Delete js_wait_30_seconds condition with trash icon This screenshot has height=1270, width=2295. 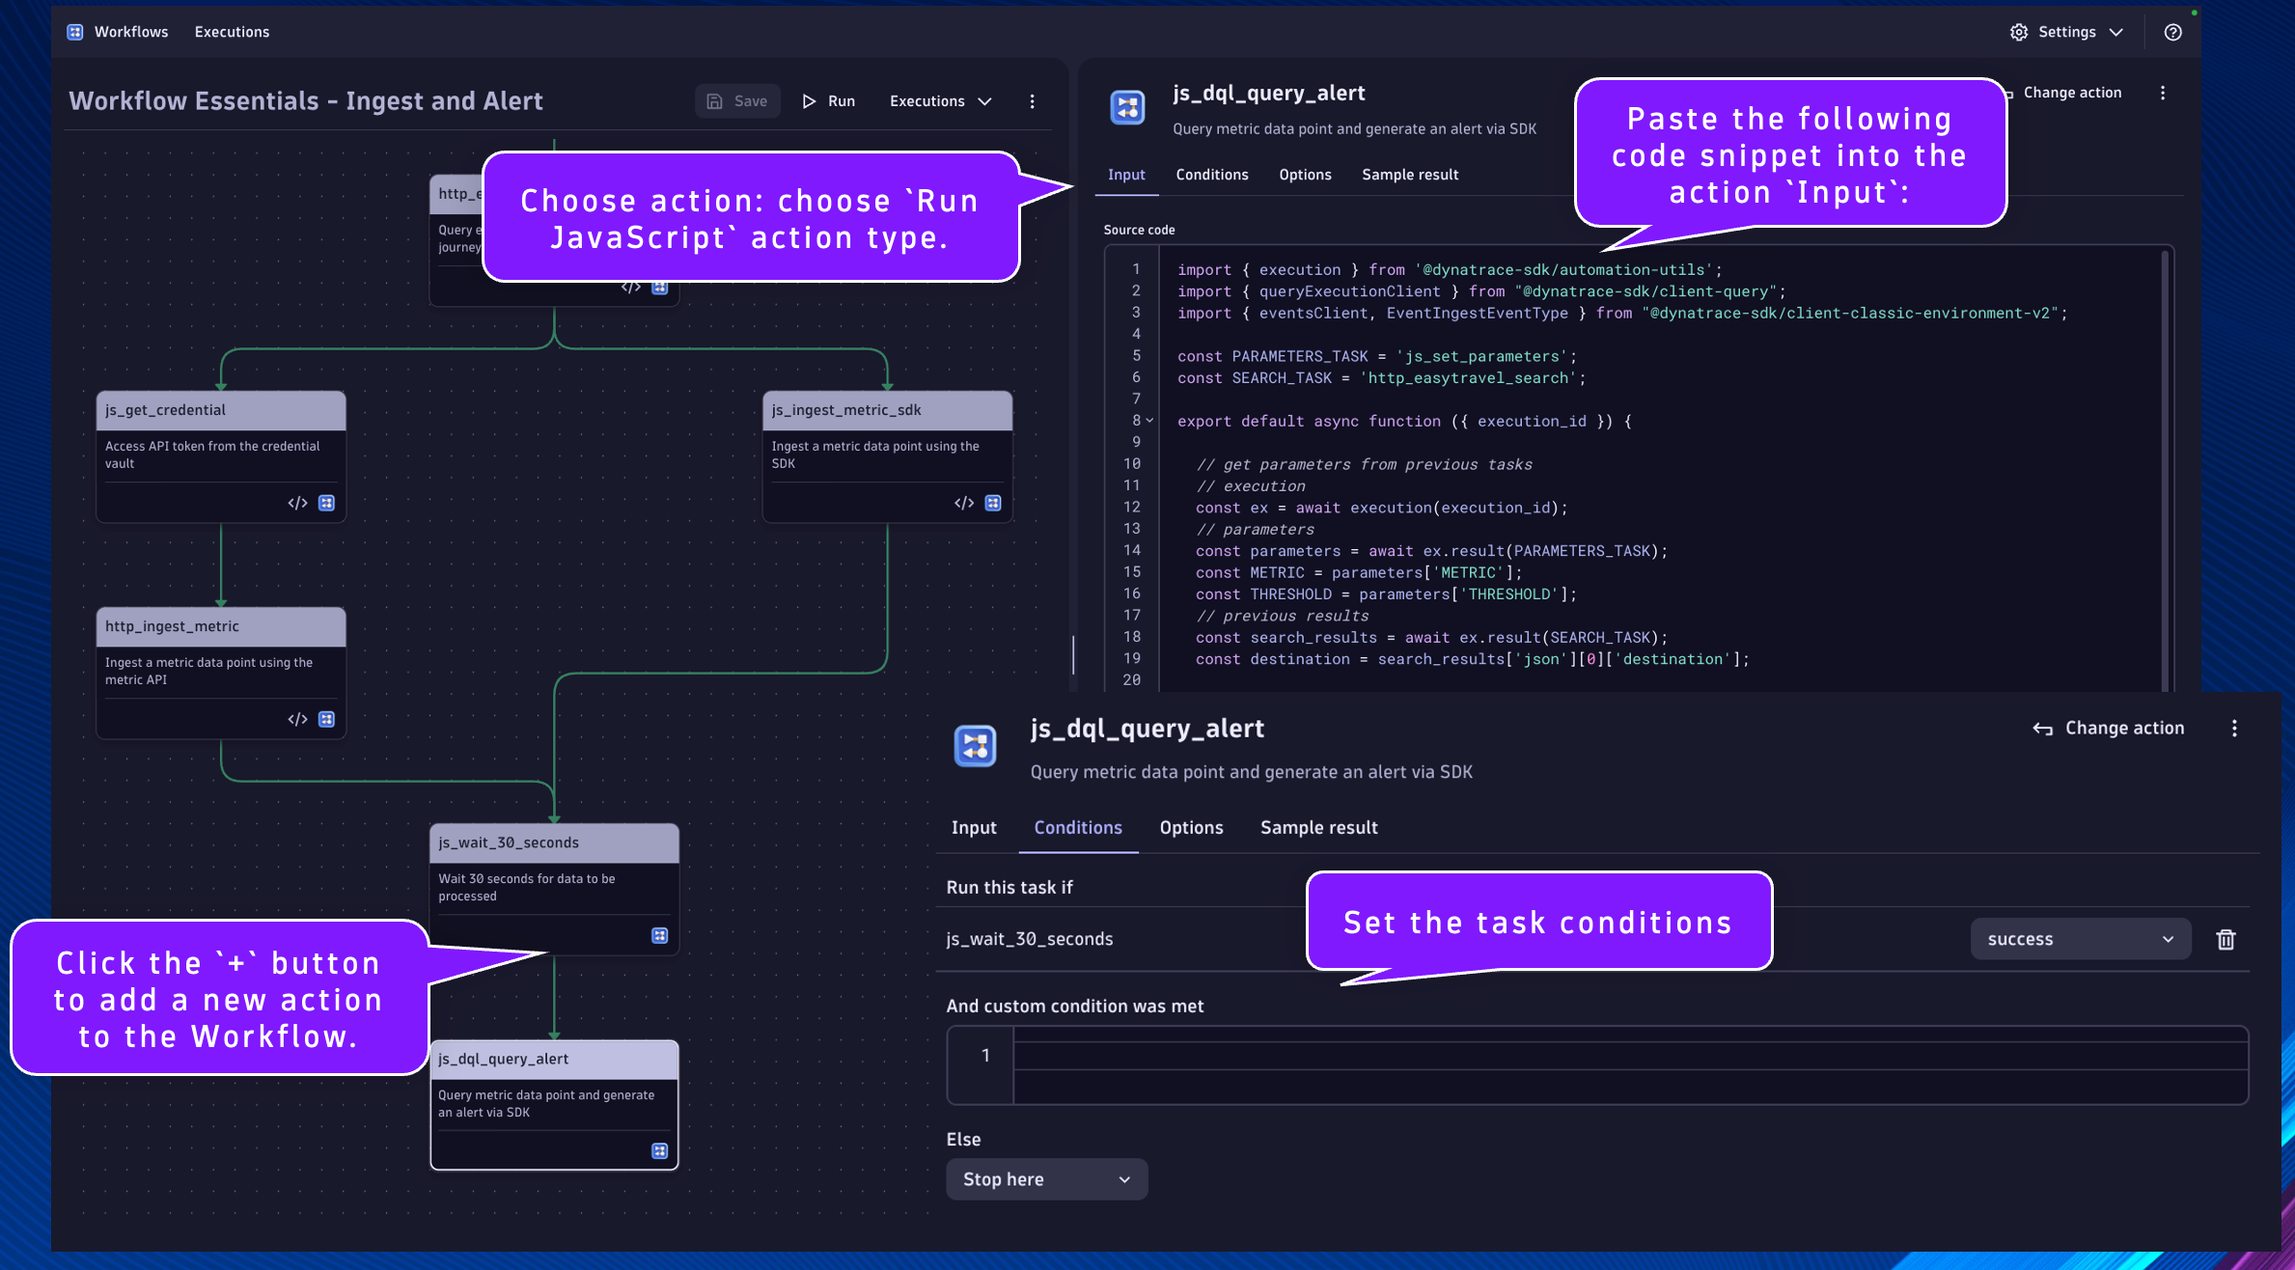coord(2226,939)
